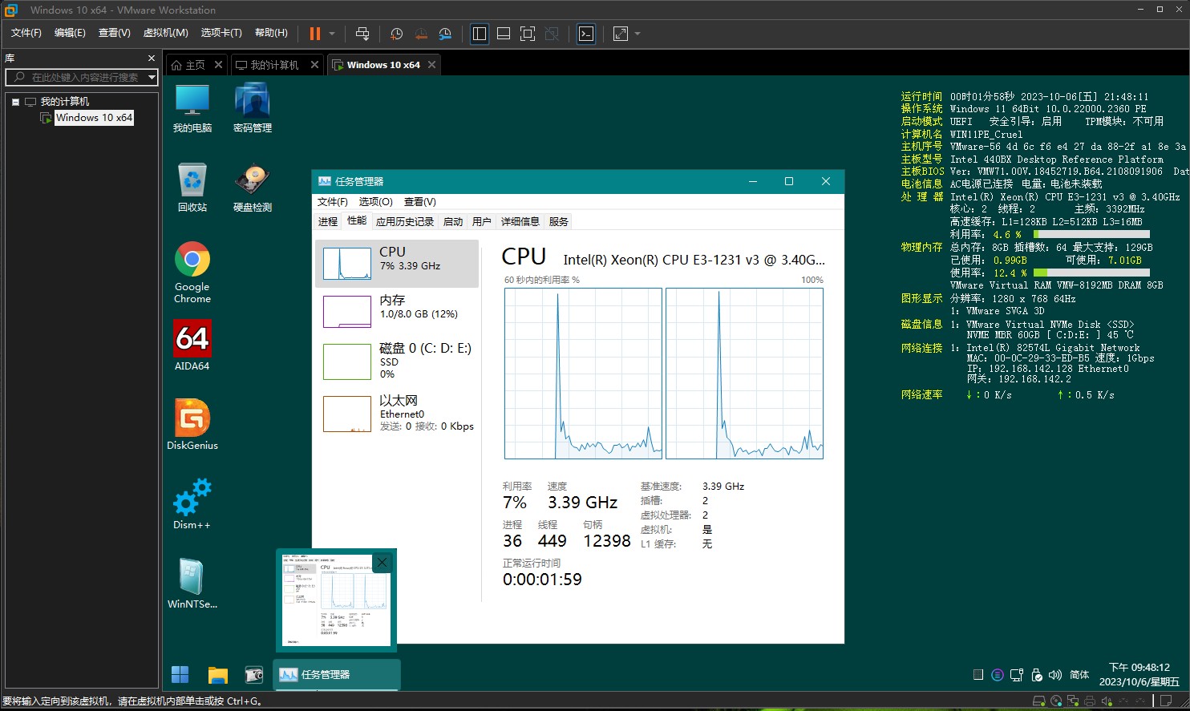Open File Explorer from the taskbar

[x=217, y=675]
